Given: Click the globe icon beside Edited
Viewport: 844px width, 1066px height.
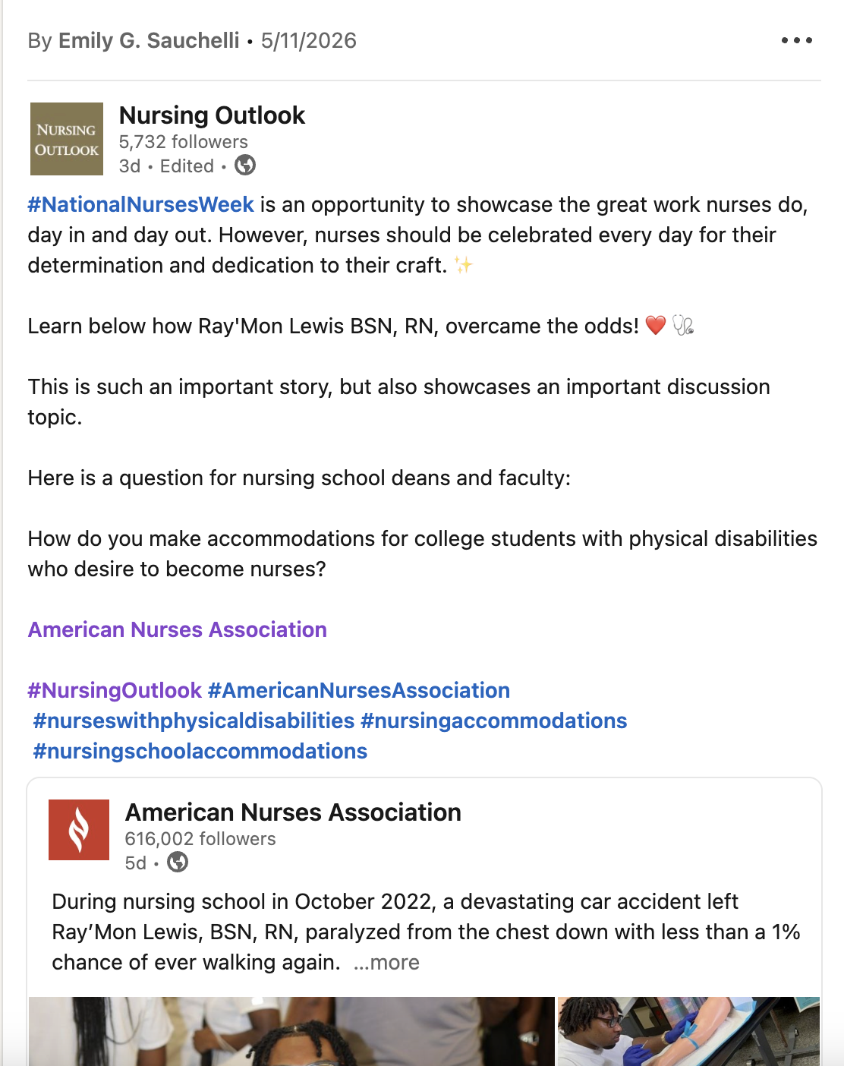Looking at the screenshot, I should (x=245, y=165).
